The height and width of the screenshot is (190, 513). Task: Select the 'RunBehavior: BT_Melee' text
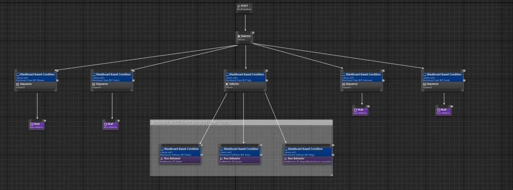pyautogui.click(x=171, y=161)
